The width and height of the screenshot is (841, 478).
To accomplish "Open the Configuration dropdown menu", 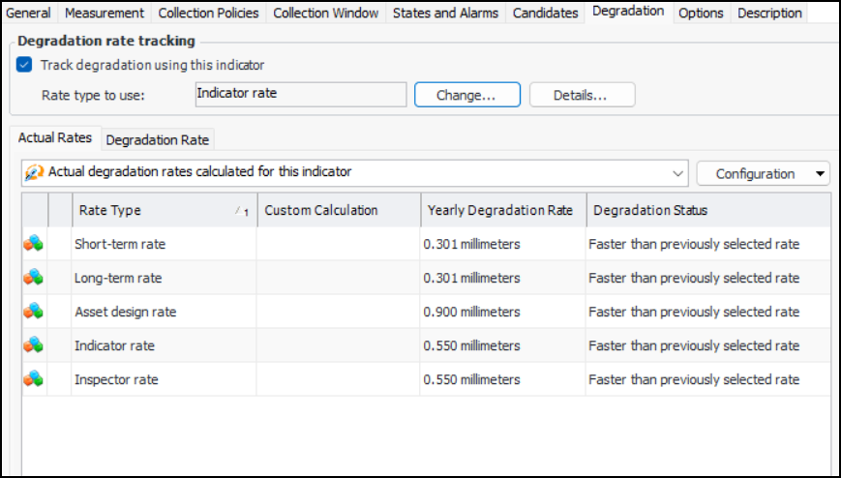I will (763, 174).
